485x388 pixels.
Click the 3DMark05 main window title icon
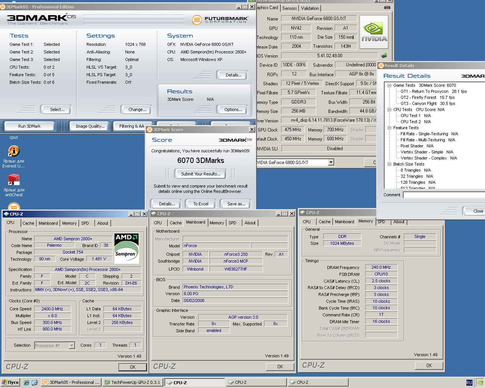click(3, 7)
